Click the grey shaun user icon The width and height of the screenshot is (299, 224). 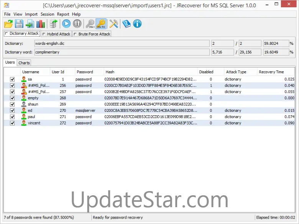[24, 104]
